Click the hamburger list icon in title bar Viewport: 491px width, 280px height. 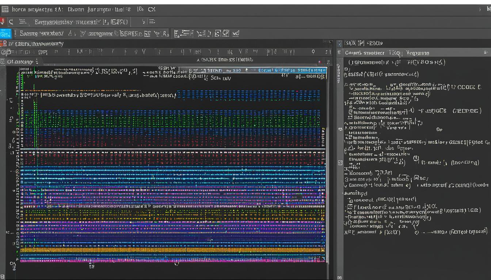point(5,9)
